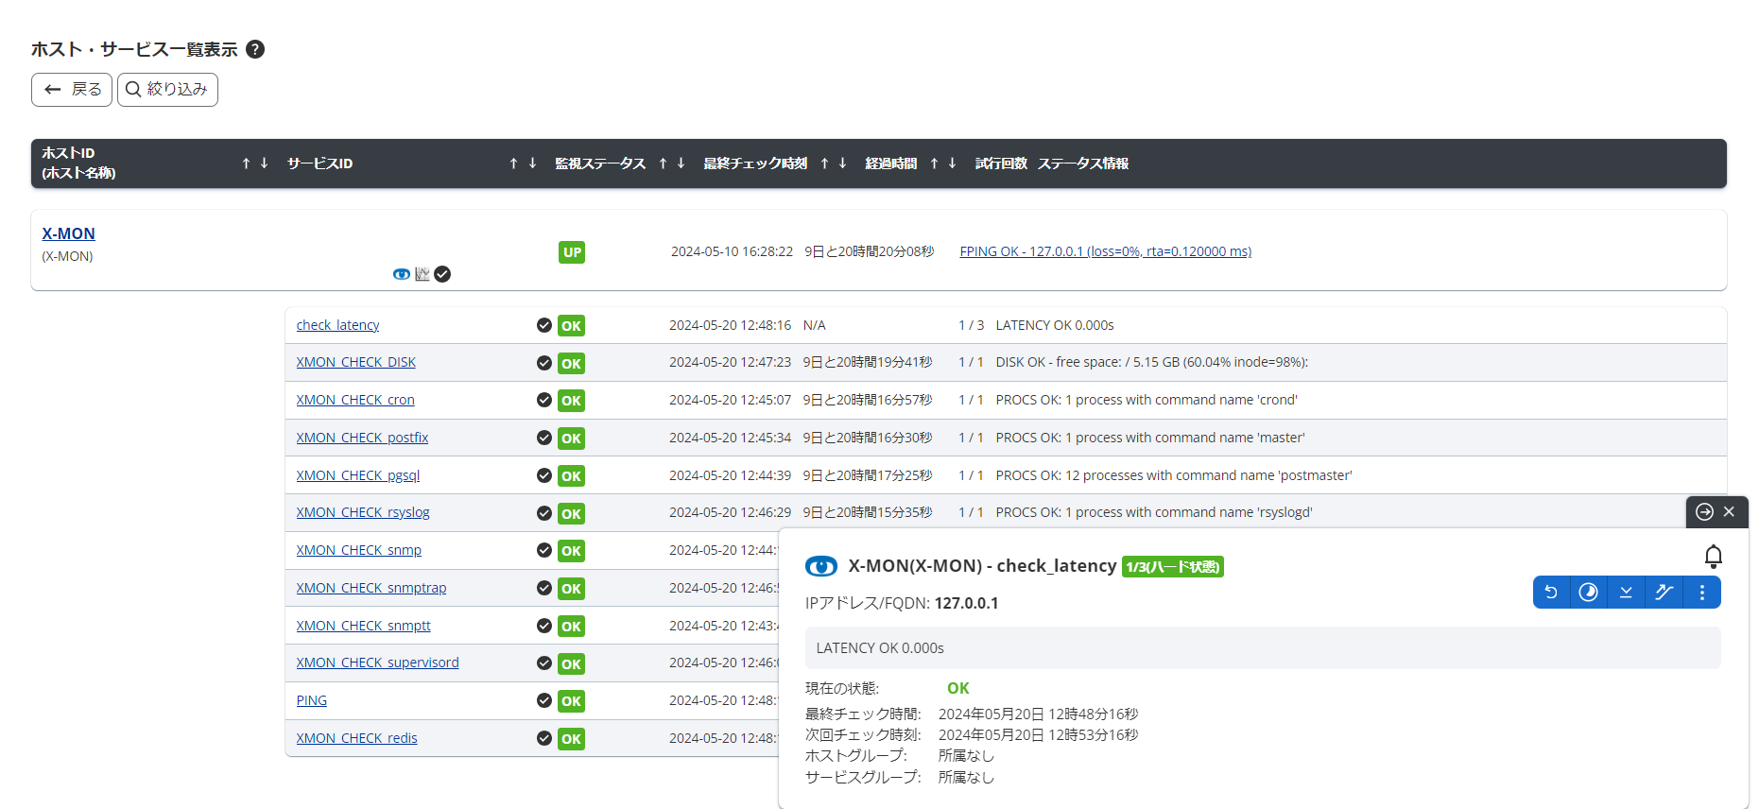Open the three-dot more menu in popup
The height and width of the screenshot is (809, 1759).
1702,593
